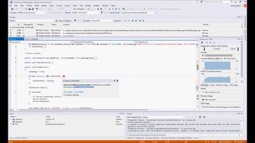The image size is (255, 143).
Task: Click the Save All icon
Action: [x=33, y=9]
